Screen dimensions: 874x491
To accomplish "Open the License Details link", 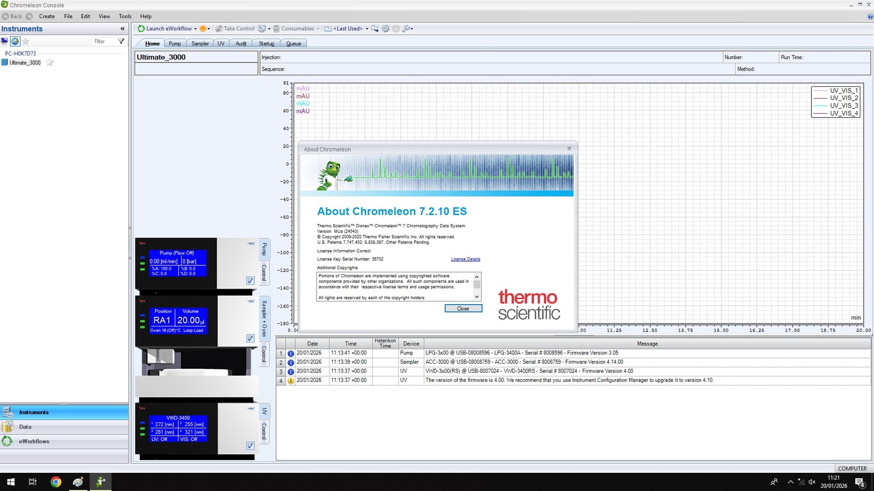I will coord(465,259).
